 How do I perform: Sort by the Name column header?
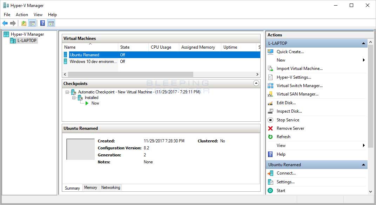click(x=90, y=47)
